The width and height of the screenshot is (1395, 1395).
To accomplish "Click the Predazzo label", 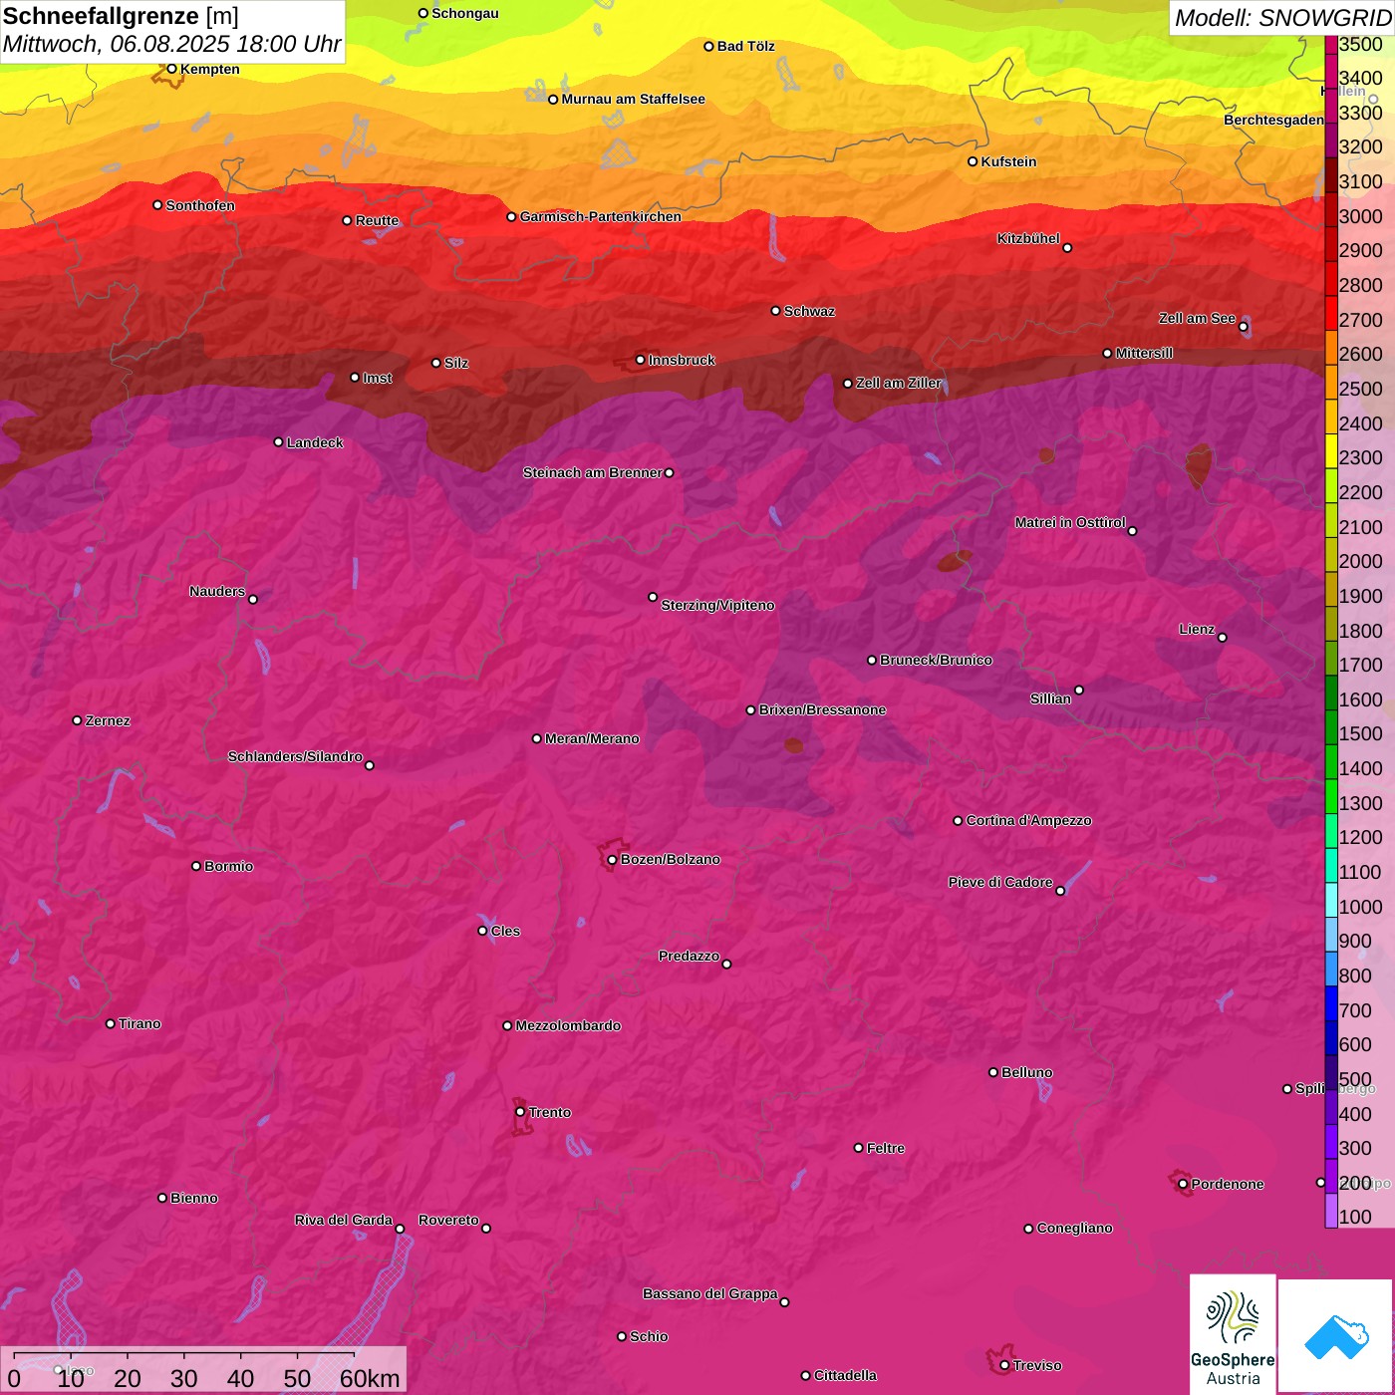I will (689, 956).
